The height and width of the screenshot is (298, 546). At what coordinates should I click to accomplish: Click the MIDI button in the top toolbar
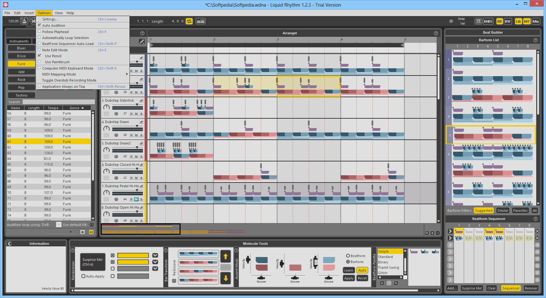point(488,21)
